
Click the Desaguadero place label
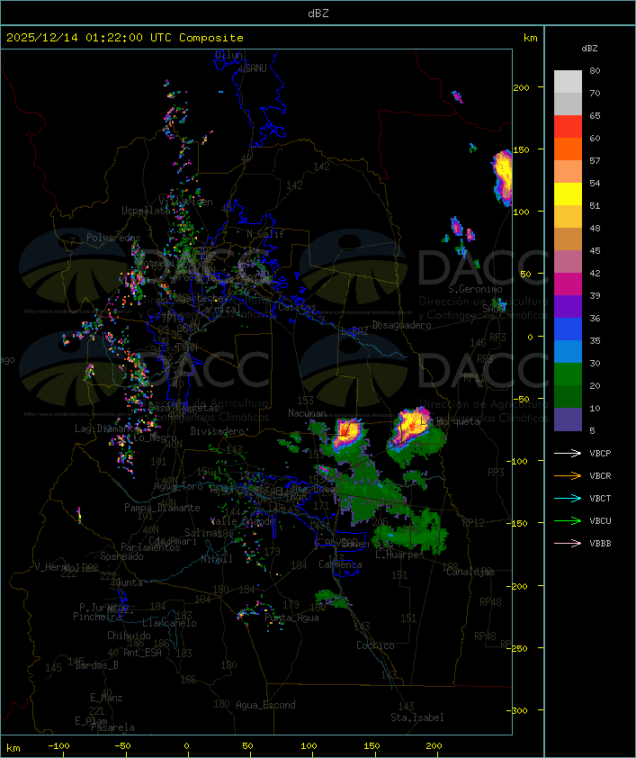(x=401, y=325)
